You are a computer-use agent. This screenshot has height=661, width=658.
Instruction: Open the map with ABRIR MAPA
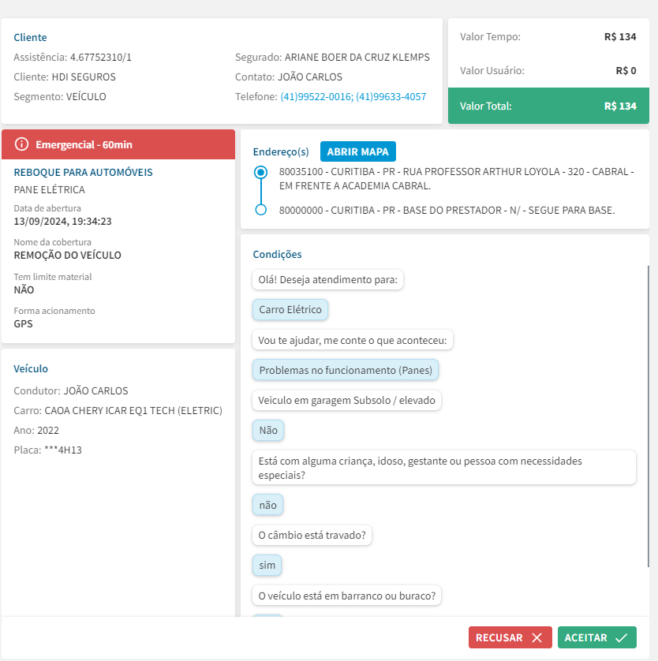(358, 151)
